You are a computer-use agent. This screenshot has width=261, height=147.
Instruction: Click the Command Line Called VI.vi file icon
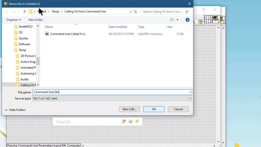47,34
